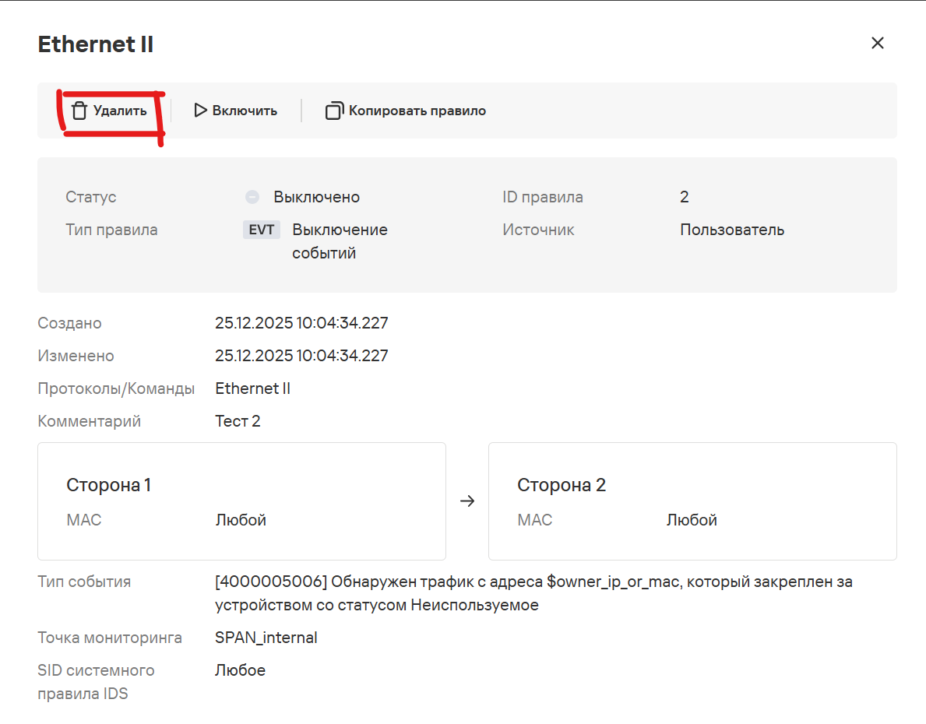926x724 pixels.
Task: Click the Выключение событий rule type text
Action: (x=340, y=241)
